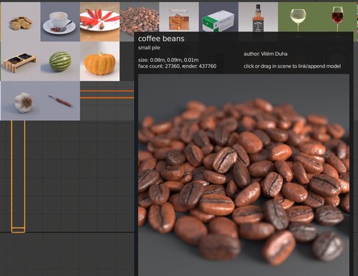Image resolution: width=358 pixels, height=276 pixels.
Task: Select the white wine glass thumbnail
Action: pyautogui.click(x=298, y=17)
